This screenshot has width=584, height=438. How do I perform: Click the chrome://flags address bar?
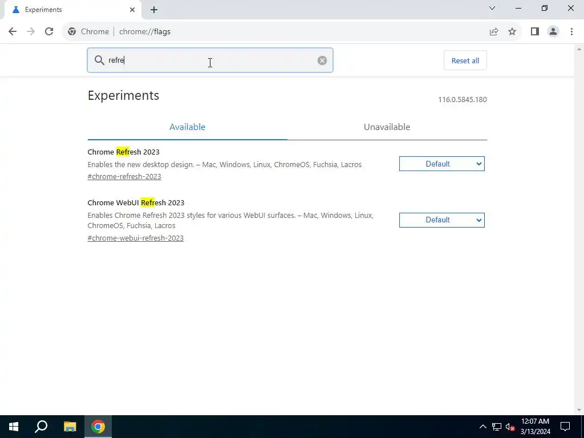coord(275,32)
